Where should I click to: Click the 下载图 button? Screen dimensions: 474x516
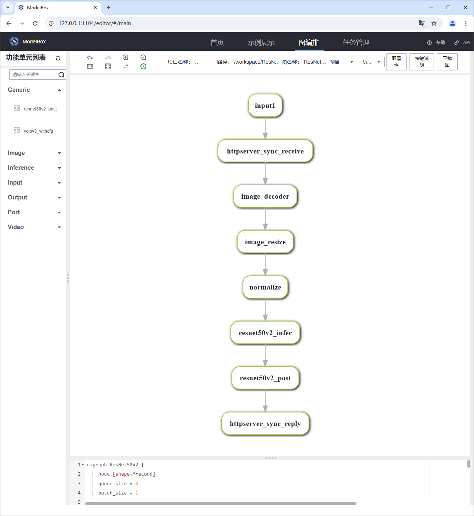click(x=447, y=62)
